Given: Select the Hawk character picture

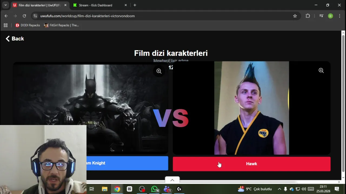Looking at the screenshot, I should pyautogui.click(x=251, y=108).
